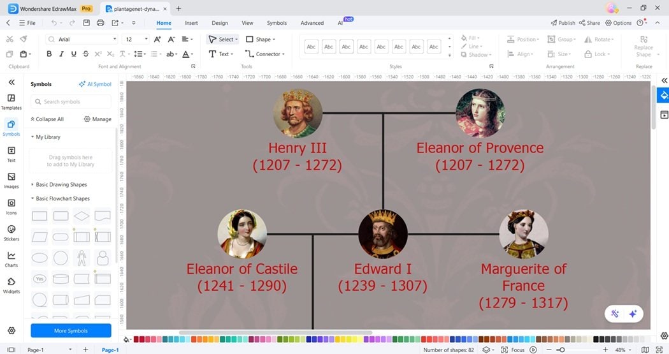This screenshot has height=354, width=669.
Task: Toggle strikethrough formatting
Action: click(x=86, y=54)
